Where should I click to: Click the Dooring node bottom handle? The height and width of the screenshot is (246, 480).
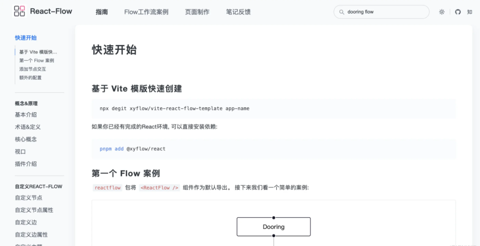[x=274, y=236]
